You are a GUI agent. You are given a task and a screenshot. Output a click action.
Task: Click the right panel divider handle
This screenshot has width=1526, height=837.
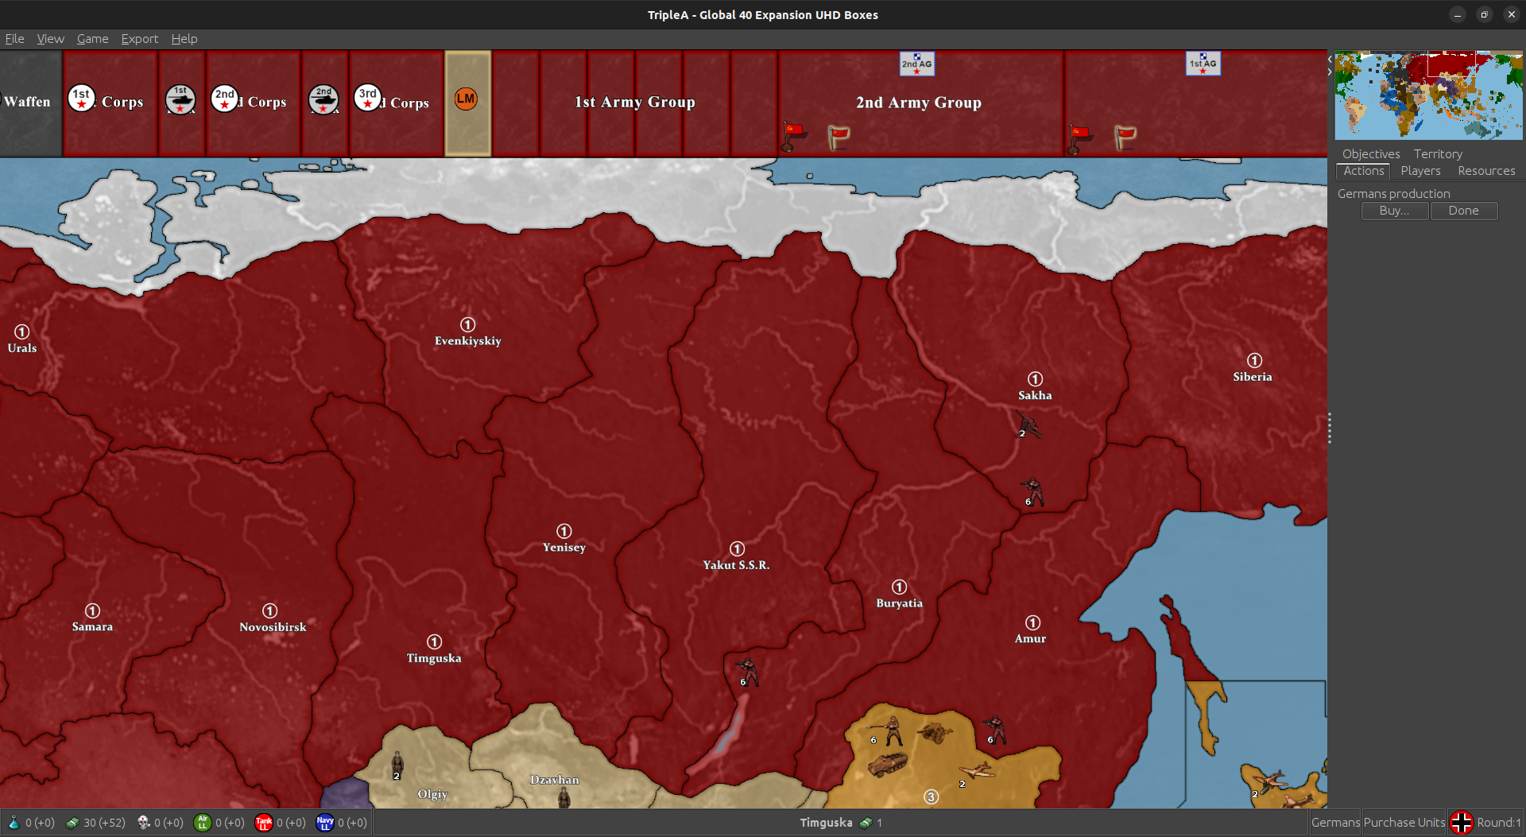[x=1329, y=428]
